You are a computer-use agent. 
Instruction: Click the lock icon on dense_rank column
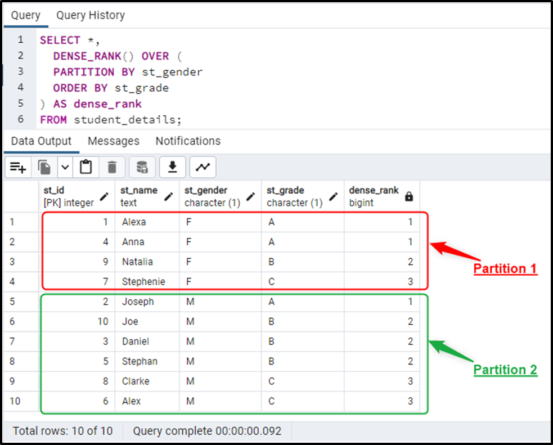coord(409,196)
